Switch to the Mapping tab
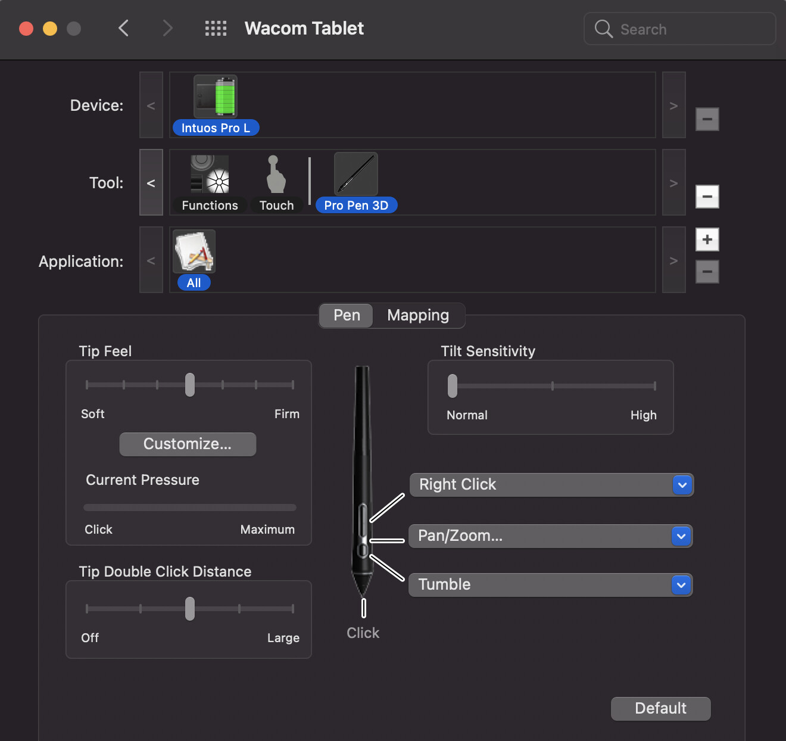786x741 pixels. click(418, 315)
